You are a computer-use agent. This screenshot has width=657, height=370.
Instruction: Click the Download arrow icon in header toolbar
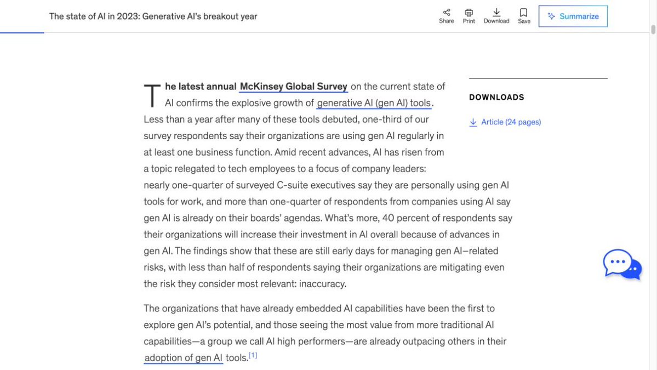(496, 12)
